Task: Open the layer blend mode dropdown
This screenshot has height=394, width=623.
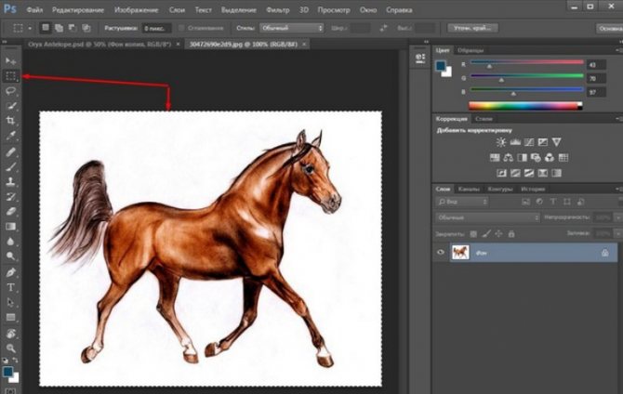Action: pyautogui.click(x=487, y=217)
